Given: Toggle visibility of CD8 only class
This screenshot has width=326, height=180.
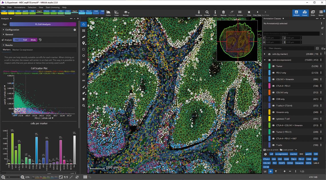Looking at the screenshot, I should (x=273, y=99).
